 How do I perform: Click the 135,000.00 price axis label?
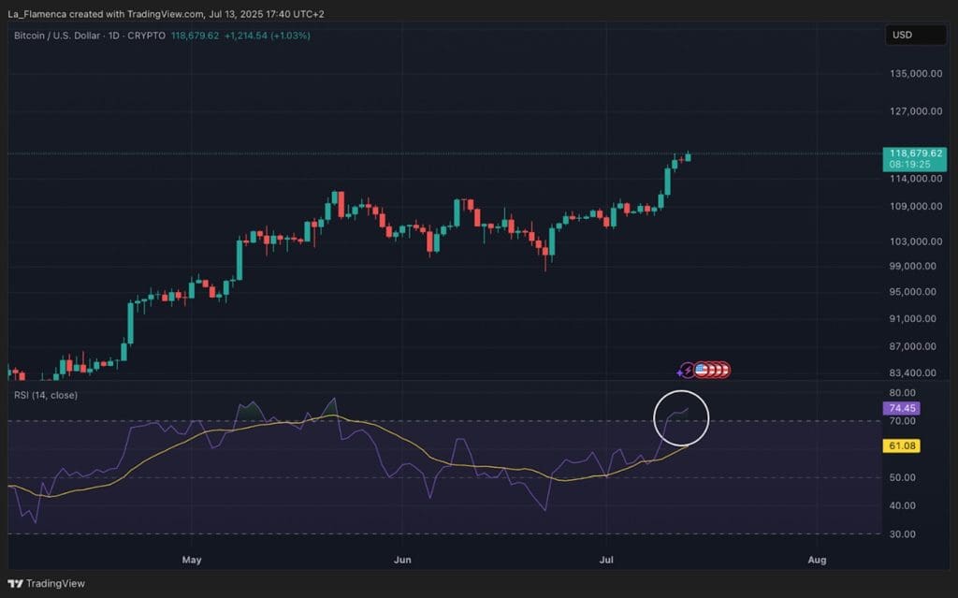pyautogui.click(x=916, y=73)
